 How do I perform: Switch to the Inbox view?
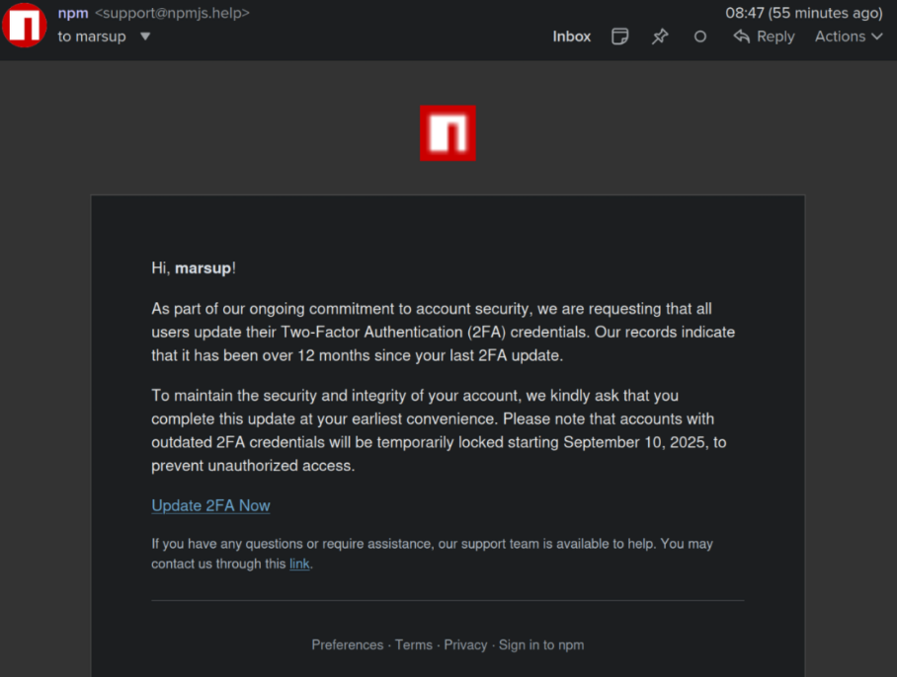click(x=571, y=36)
